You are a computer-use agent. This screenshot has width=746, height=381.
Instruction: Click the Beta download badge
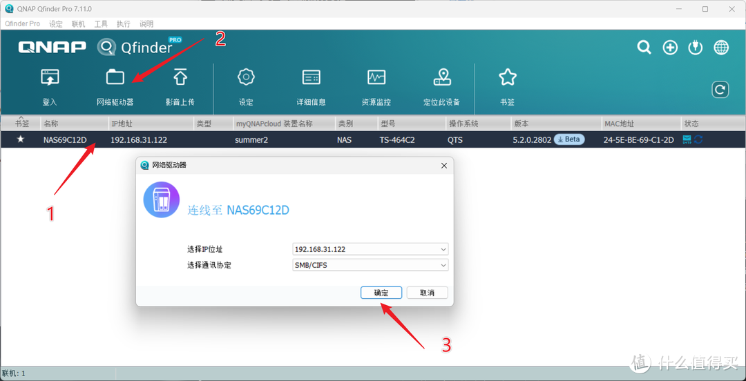569,139
